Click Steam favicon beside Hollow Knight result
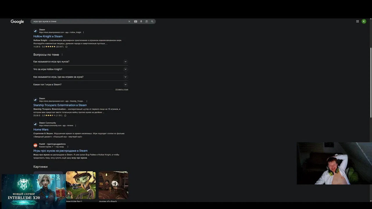The image size is (372, 209). pyautogui.click(x=35, y=31)
